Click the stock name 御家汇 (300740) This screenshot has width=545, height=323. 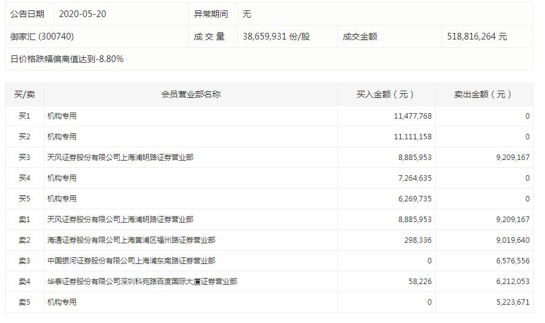(x=43, y=36)
